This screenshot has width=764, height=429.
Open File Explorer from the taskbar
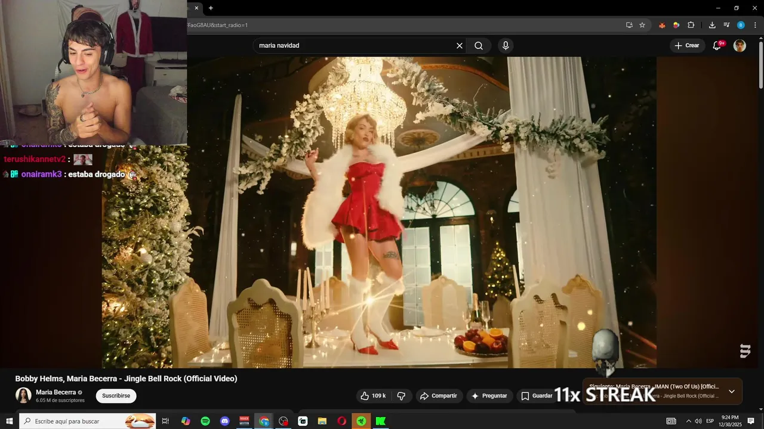[x=322, y=421]
